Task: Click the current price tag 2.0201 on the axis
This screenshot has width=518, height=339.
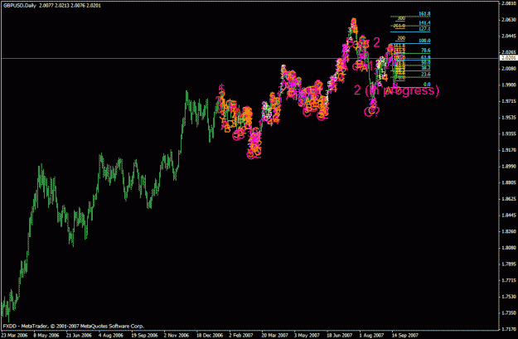Action: (508, 58)
